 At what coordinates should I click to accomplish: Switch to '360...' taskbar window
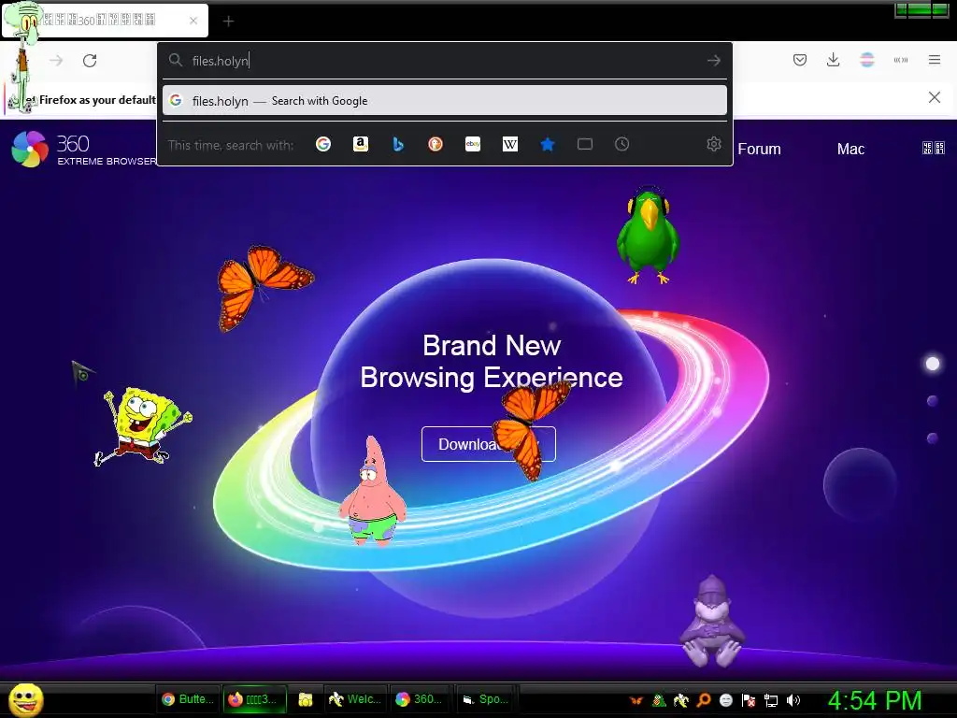(x=420, y=699)
